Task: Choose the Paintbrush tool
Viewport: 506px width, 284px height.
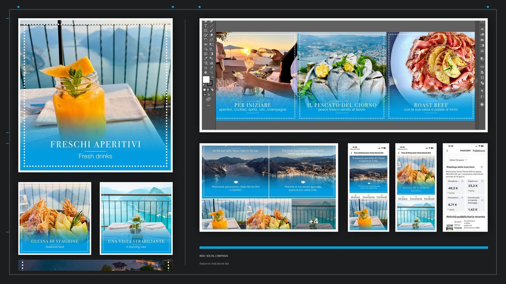Action: point(212,31)
